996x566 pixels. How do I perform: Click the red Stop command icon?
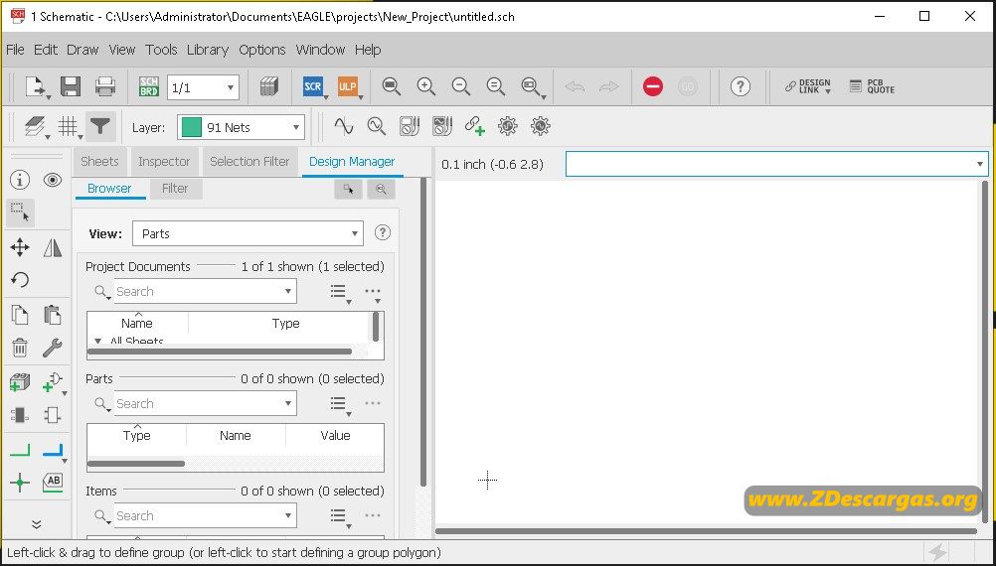(653, 86)
